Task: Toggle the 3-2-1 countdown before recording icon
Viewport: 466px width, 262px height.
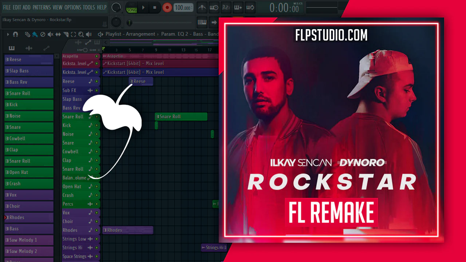Action: tap(226, 7)
